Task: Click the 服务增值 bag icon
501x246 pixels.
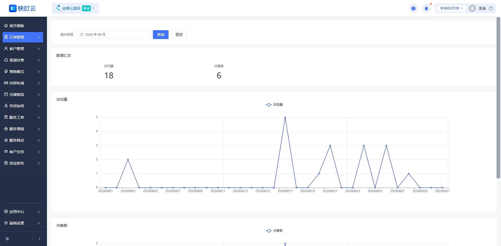Action: [x=6, y=129]
